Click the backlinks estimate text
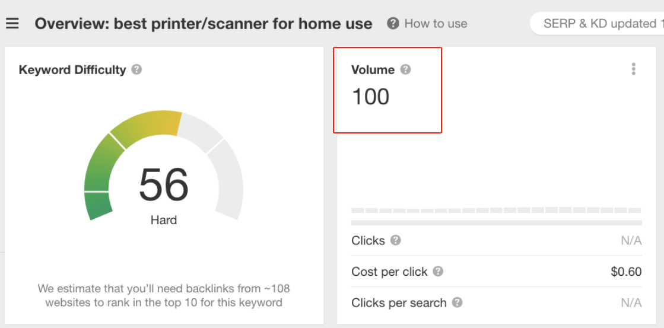This screenshot has height=328, width=664. coord(164,295)
